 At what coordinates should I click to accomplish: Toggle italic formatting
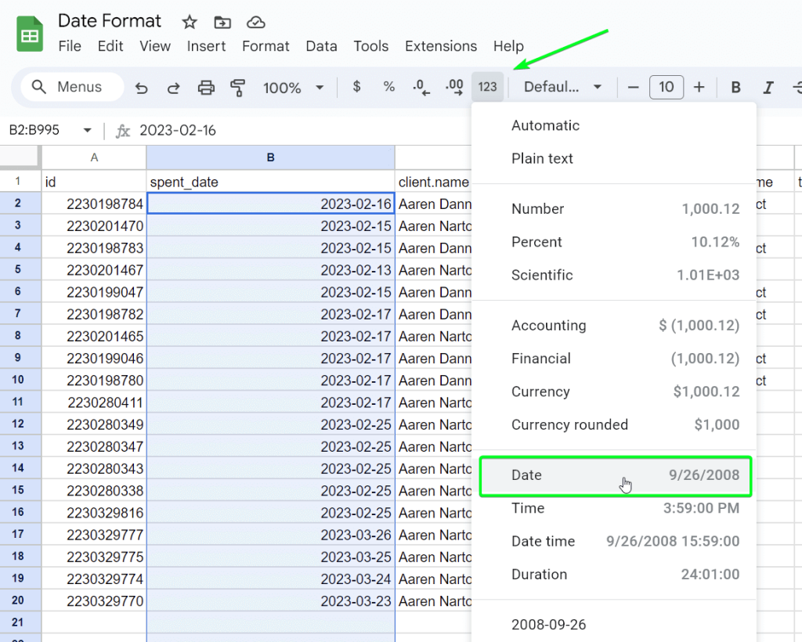(768, 88)
